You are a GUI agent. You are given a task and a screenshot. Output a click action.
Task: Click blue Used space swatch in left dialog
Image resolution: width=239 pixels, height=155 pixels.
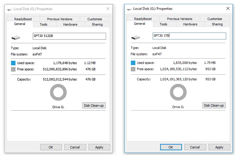coord(13,63)
